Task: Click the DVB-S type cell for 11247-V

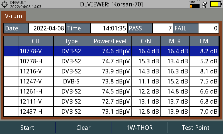Action: pos(71,81)
